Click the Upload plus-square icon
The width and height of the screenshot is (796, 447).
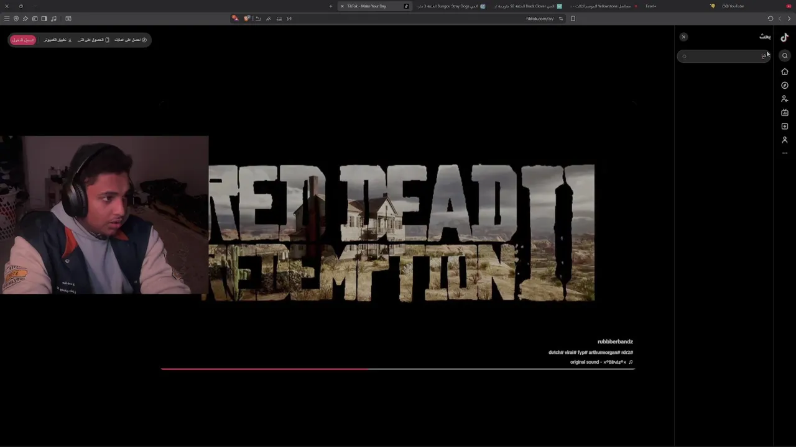(x=785, y=126)
